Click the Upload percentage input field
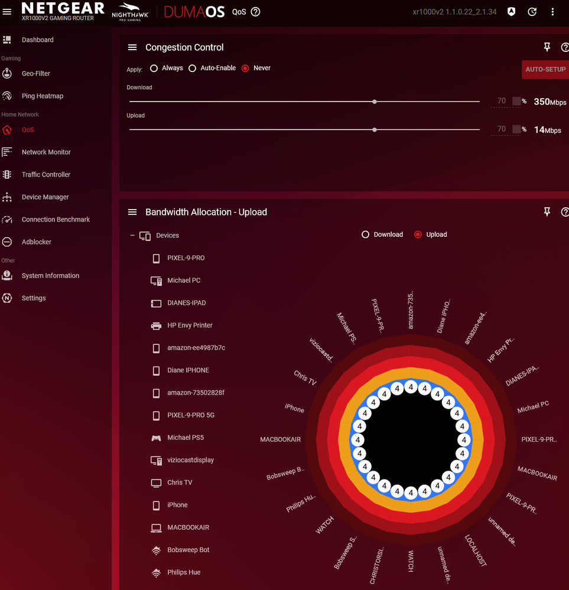569x590 pixels. pyautogui.click(x=506, y=129)
